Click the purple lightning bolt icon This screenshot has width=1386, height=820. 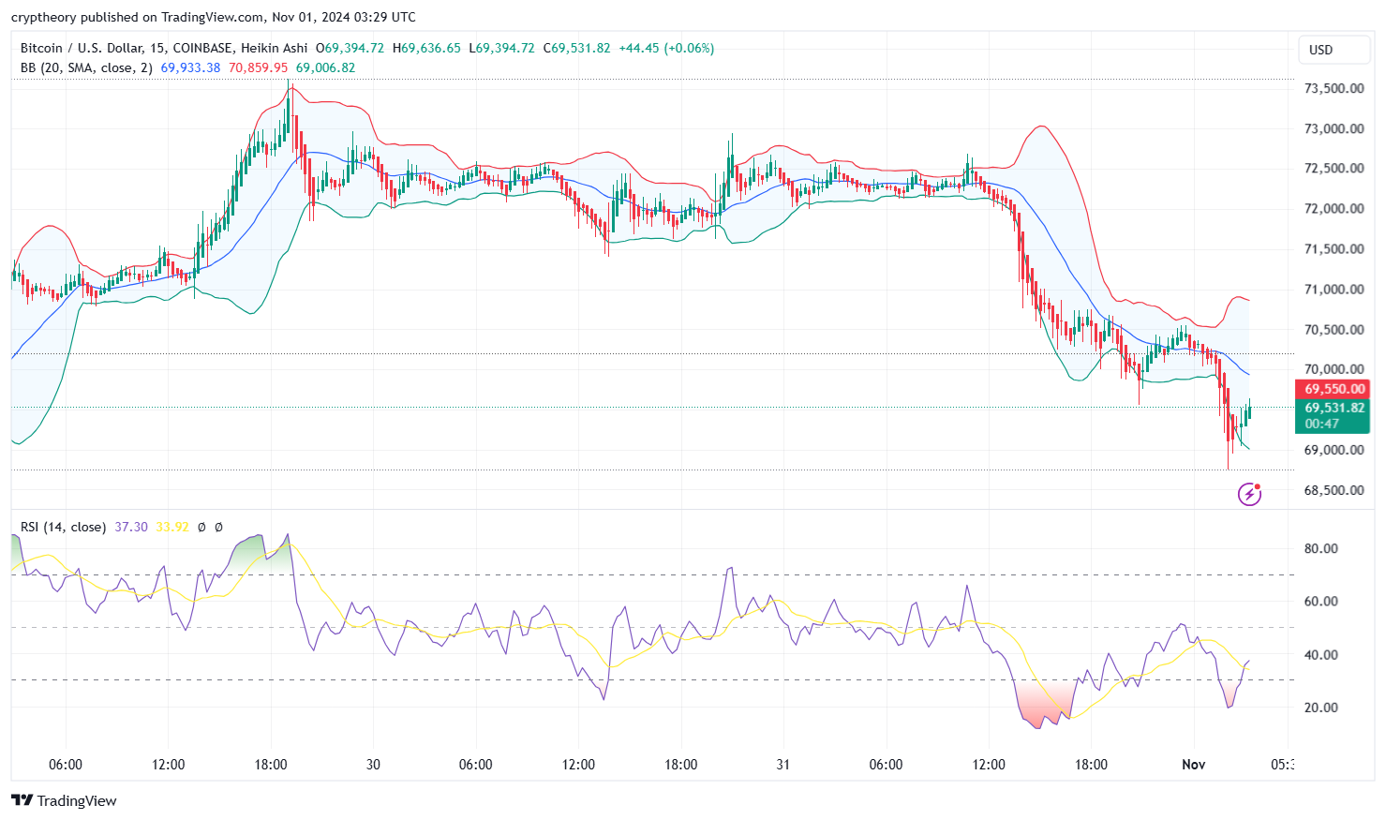(1249, 494)
